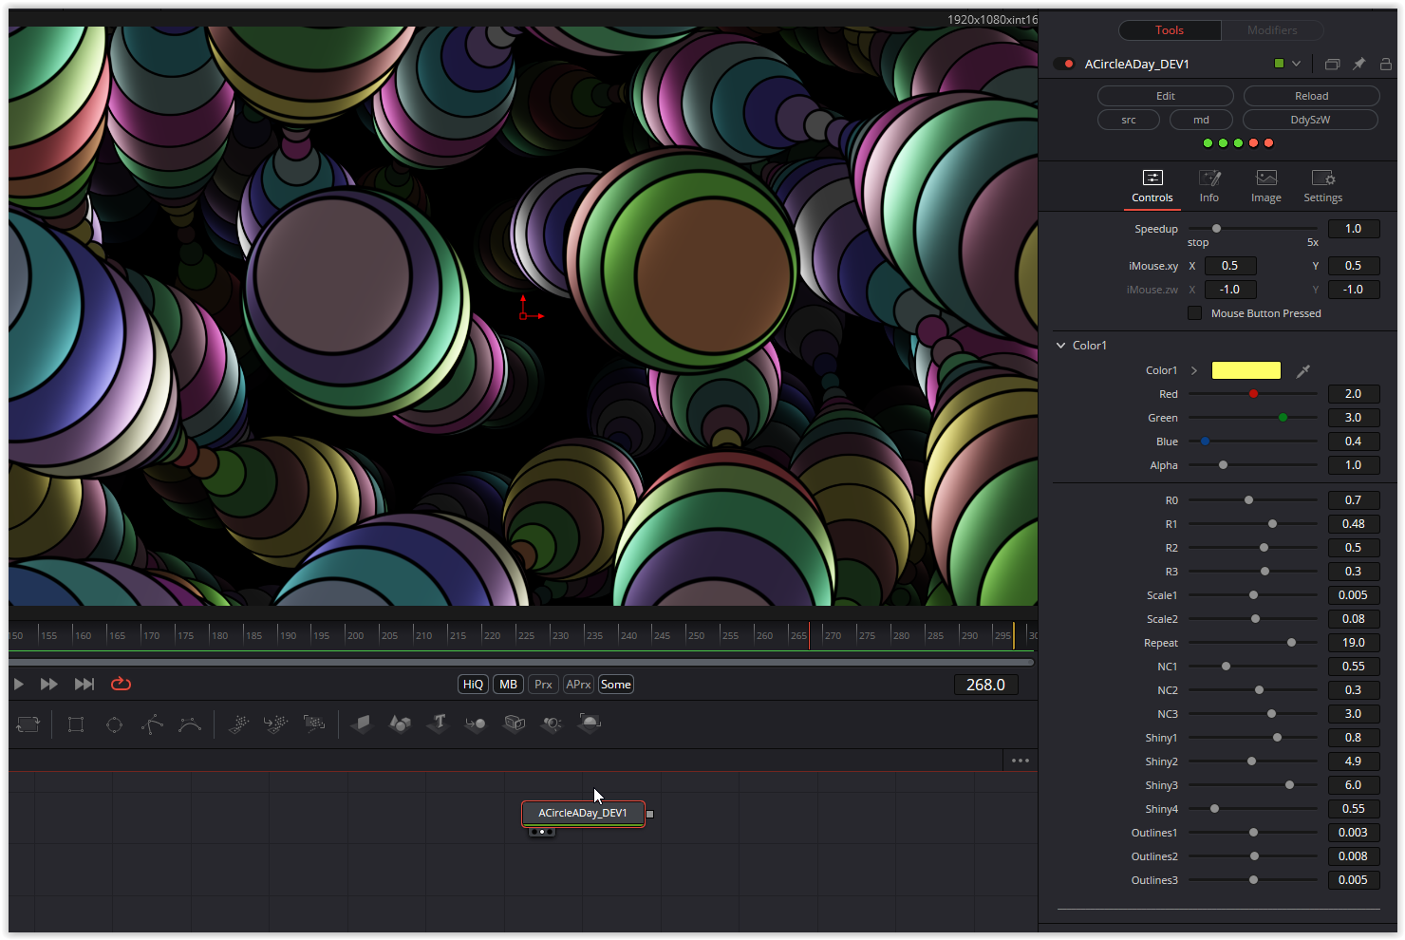Expand the Color1 swatch arrow

point(1194,370)
